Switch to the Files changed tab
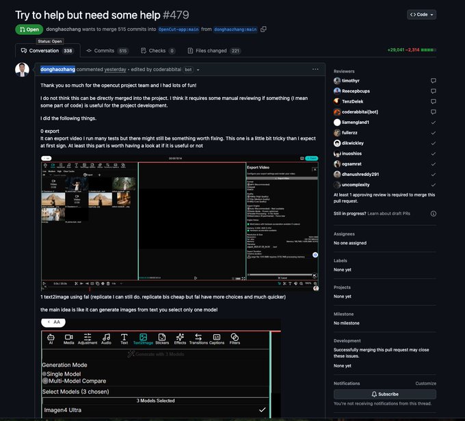Image resolution: width=465 pixels, height=421 pixels. point(214,51)
